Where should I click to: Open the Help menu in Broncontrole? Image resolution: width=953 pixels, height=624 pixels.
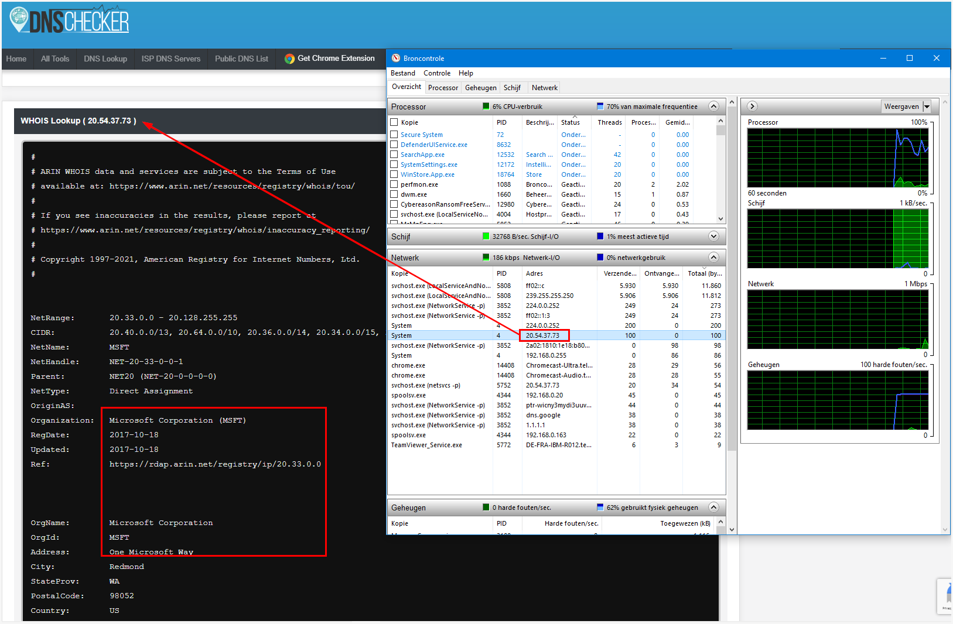point(466,73)
